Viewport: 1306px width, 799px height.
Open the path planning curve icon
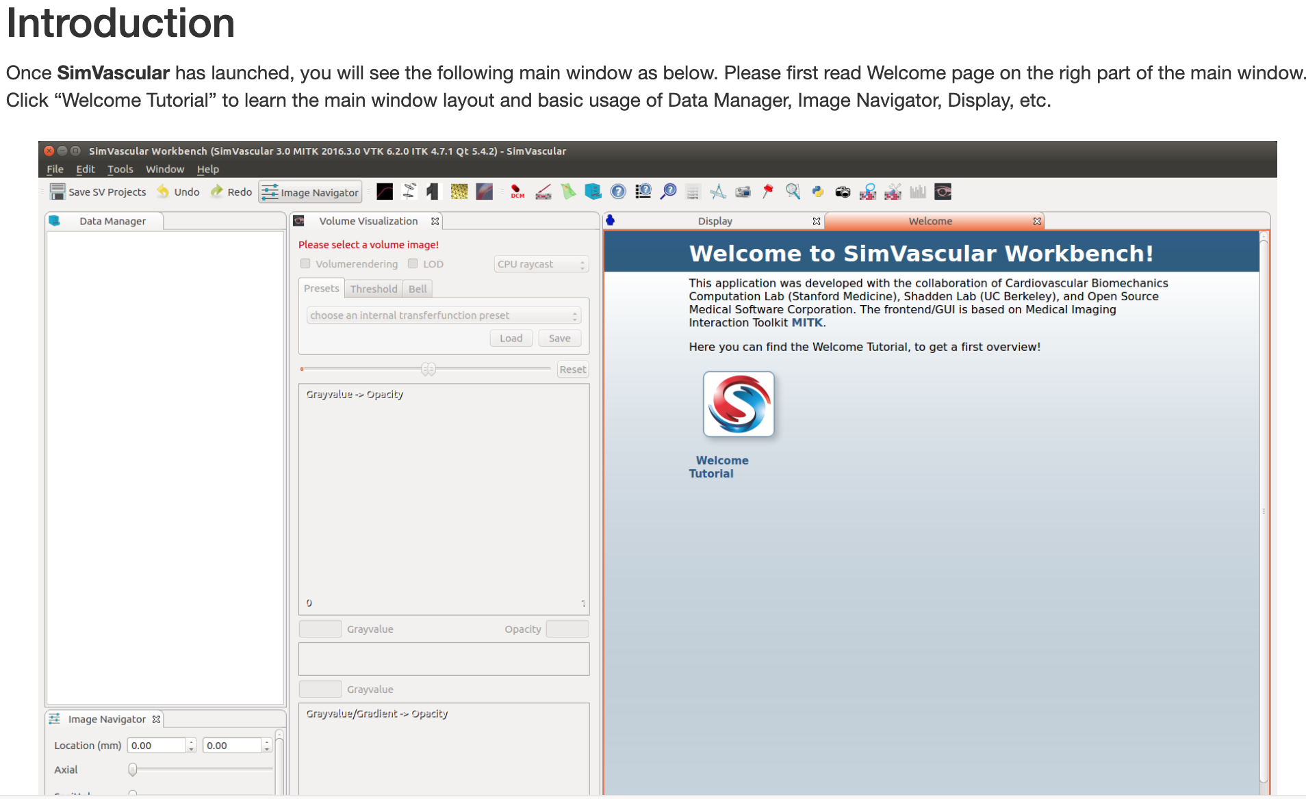coord(385,192)
